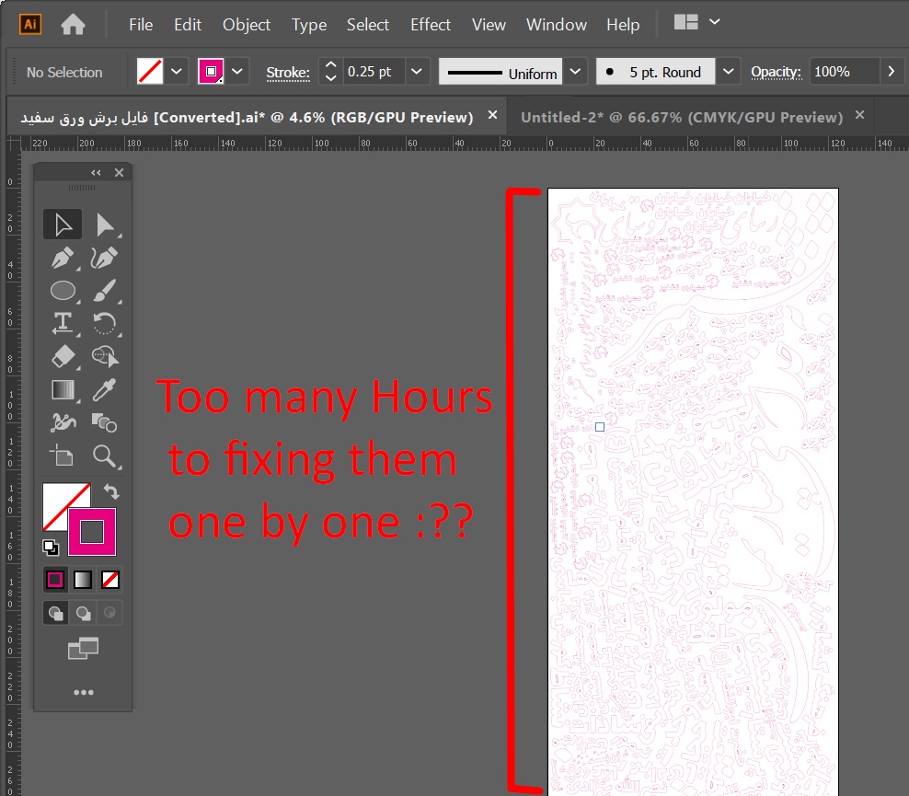
Task: Select the Zoom tool
Action: (x=105, y=456)
